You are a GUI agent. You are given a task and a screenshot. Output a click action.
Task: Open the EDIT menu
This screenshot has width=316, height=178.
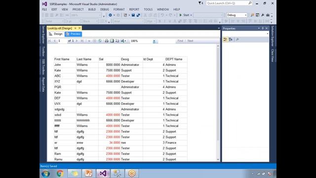[54, 9]
